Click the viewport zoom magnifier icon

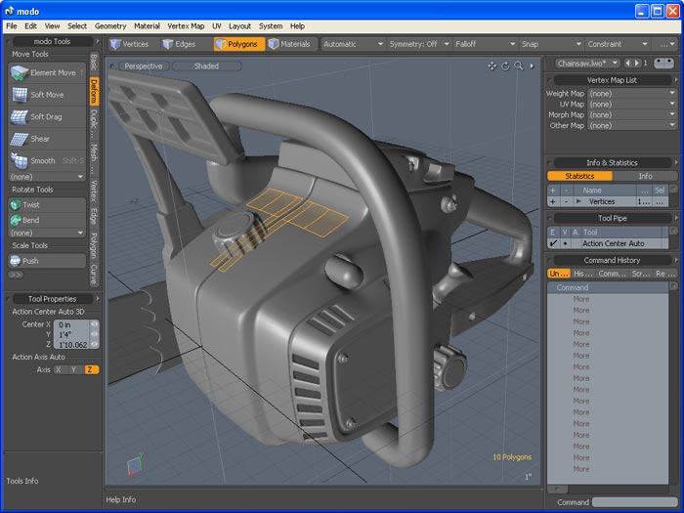coord(518,66)
